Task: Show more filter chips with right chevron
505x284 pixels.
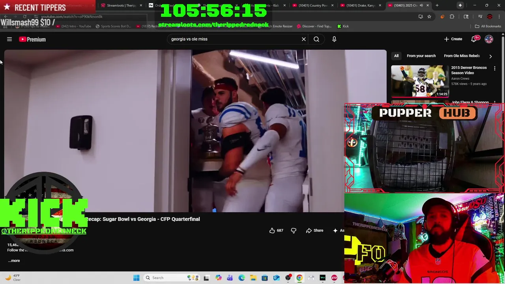Action: 490,56
